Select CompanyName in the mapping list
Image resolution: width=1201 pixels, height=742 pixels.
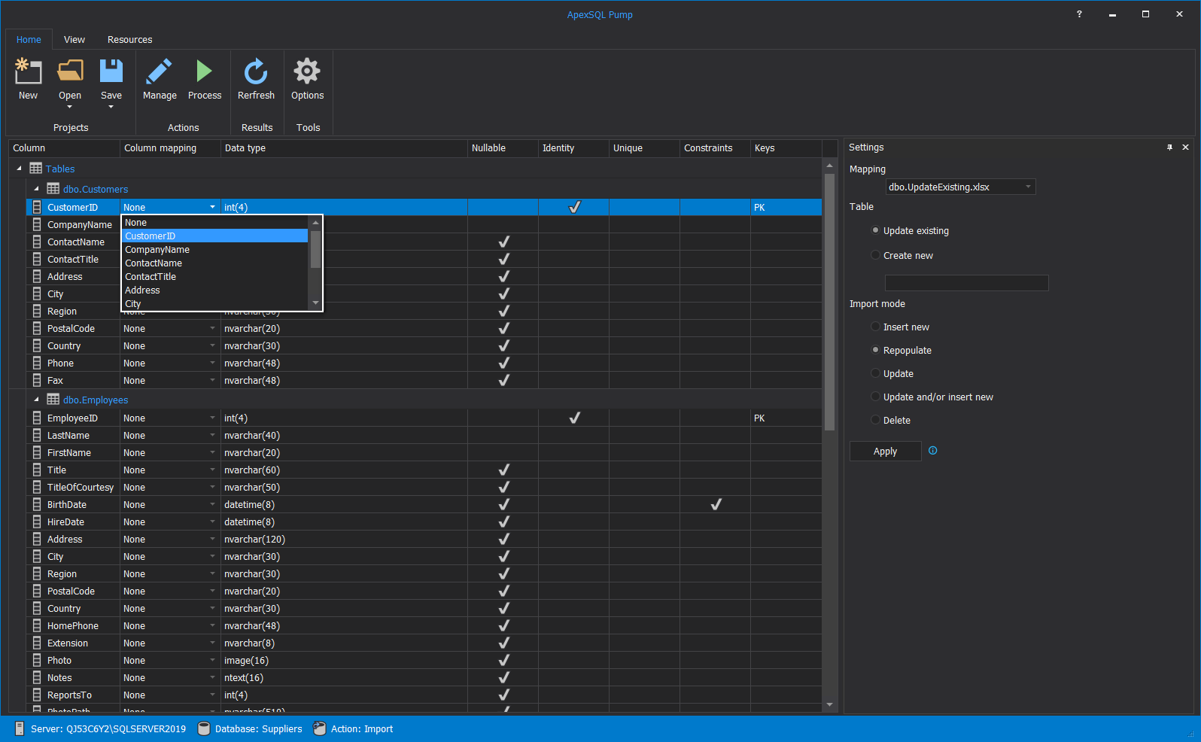pos(215,250)
